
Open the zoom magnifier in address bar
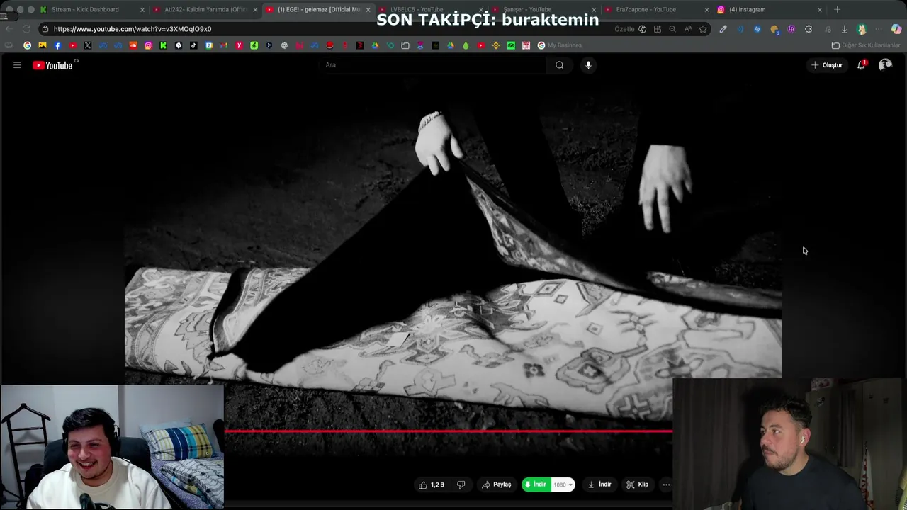click(672, 29)
